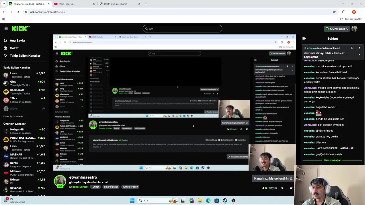This screenshot has height=205, width=365.
Task: Open the taskbar weather widget
Action: point(14,200)
